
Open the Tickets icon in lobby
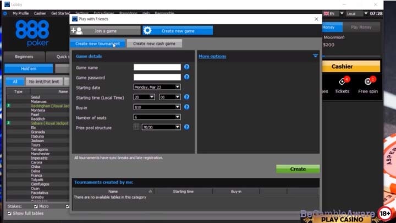point(342,85)
